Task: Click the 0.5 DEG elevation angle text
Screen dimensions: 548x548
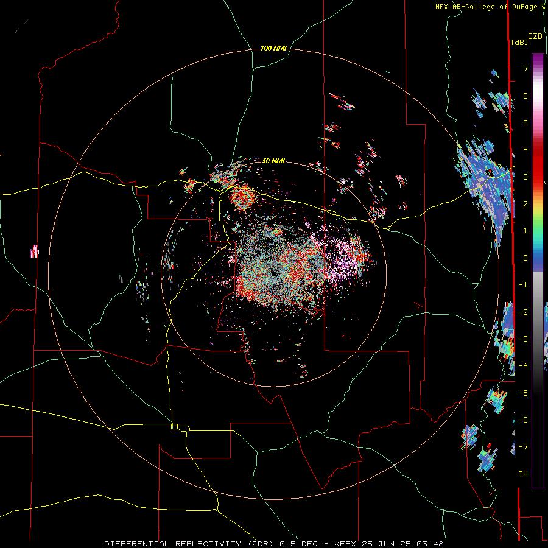Action: coord(299,544)
